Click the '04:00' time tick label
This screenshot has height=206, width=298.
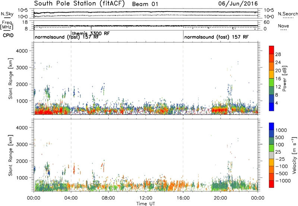click(x=71, y=198)
